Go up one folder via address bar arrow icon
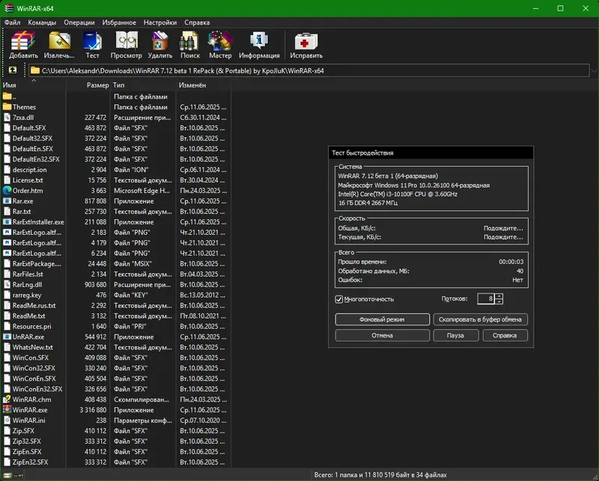This screenshot has width=599, height=481. (x=12, y=70)
